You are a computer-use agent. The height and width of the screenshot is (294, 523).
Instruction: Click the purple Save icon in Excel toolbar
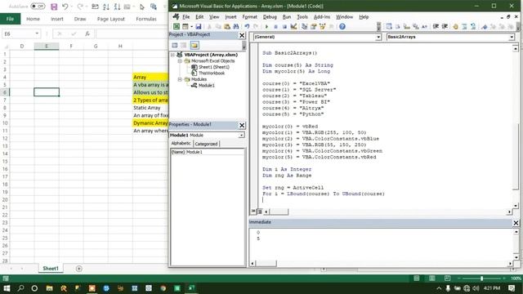pyautogui.click(x=54, y=7)
